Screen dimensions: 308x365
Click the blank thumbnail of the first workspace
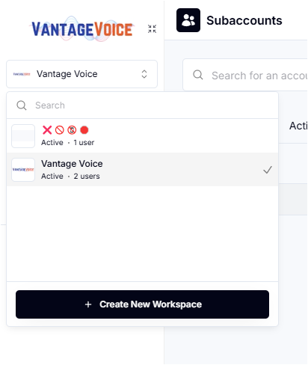pyautogui.click(x=23, y=136)
